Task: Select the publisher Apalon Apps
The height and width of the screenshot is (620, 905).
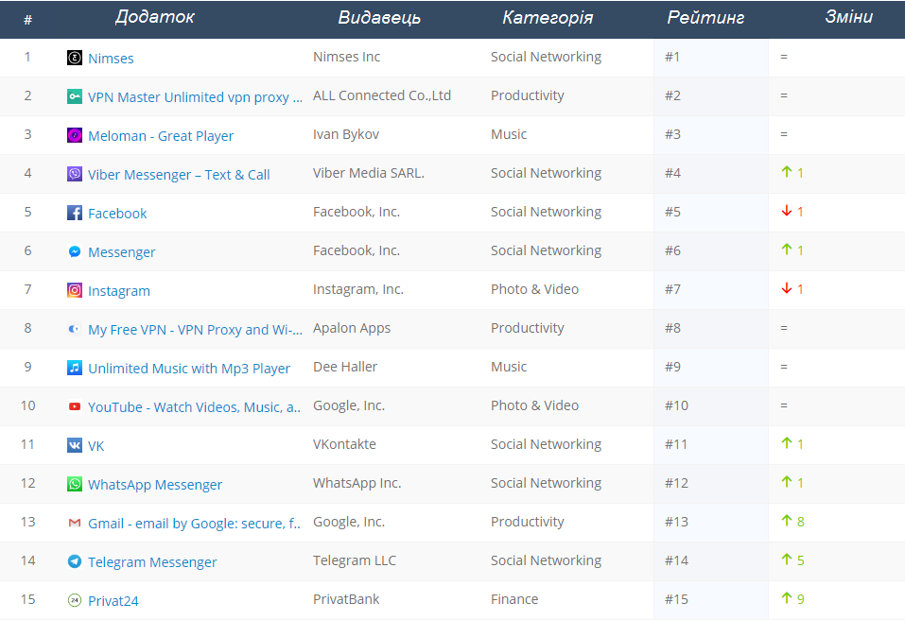Action: [x=352, y=328]
